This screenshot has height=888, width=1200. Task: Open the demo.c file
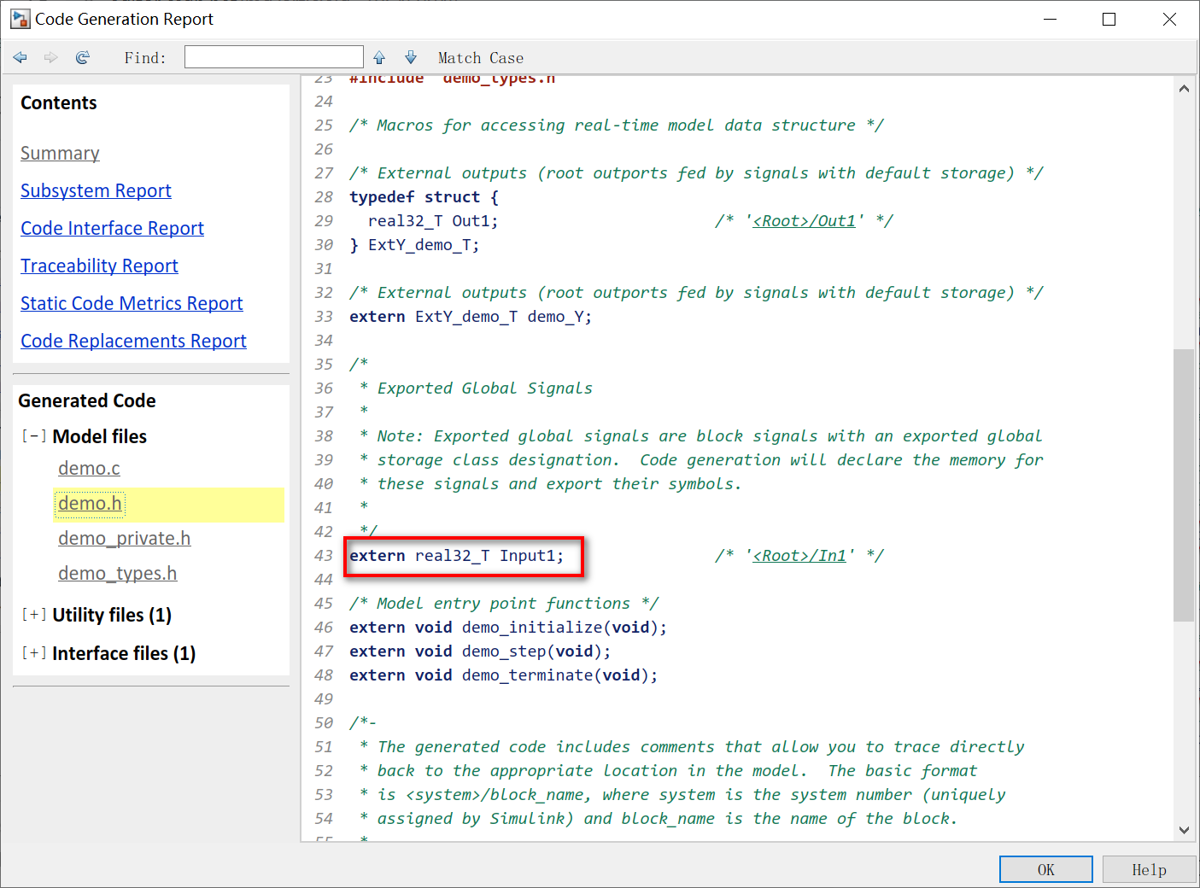pos(89,468)
